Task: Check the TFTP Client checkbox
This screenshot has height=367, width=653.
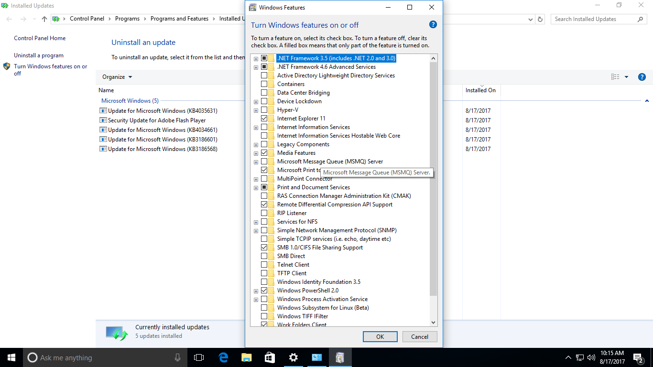Action: [x=264, y=273]
